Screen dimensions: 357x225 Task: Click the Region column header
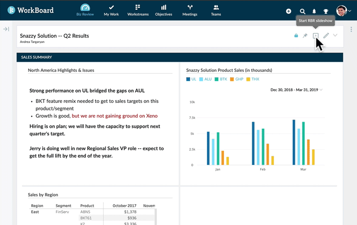[37, 206]
